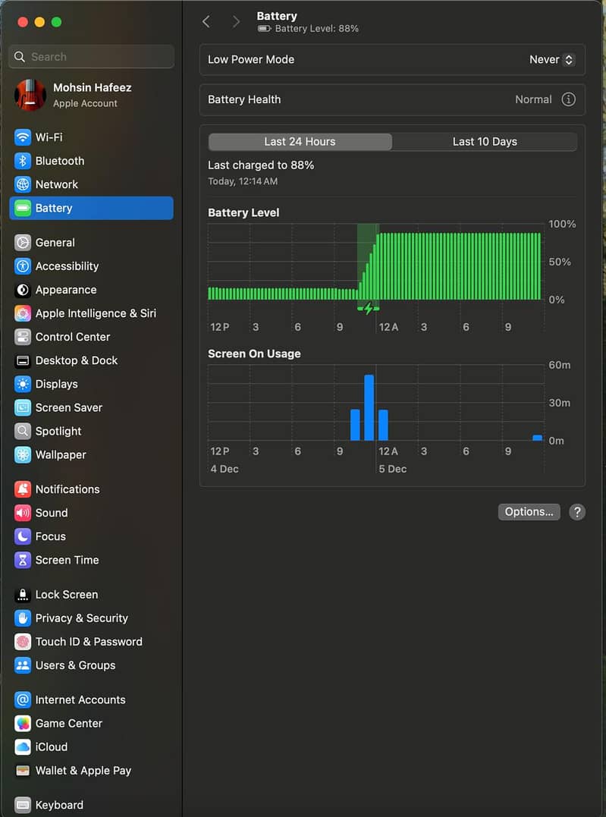Select the Bluetooth icon in sidebar
The width and height of the screenshot is (606, 817).
[x=23, y=161]
